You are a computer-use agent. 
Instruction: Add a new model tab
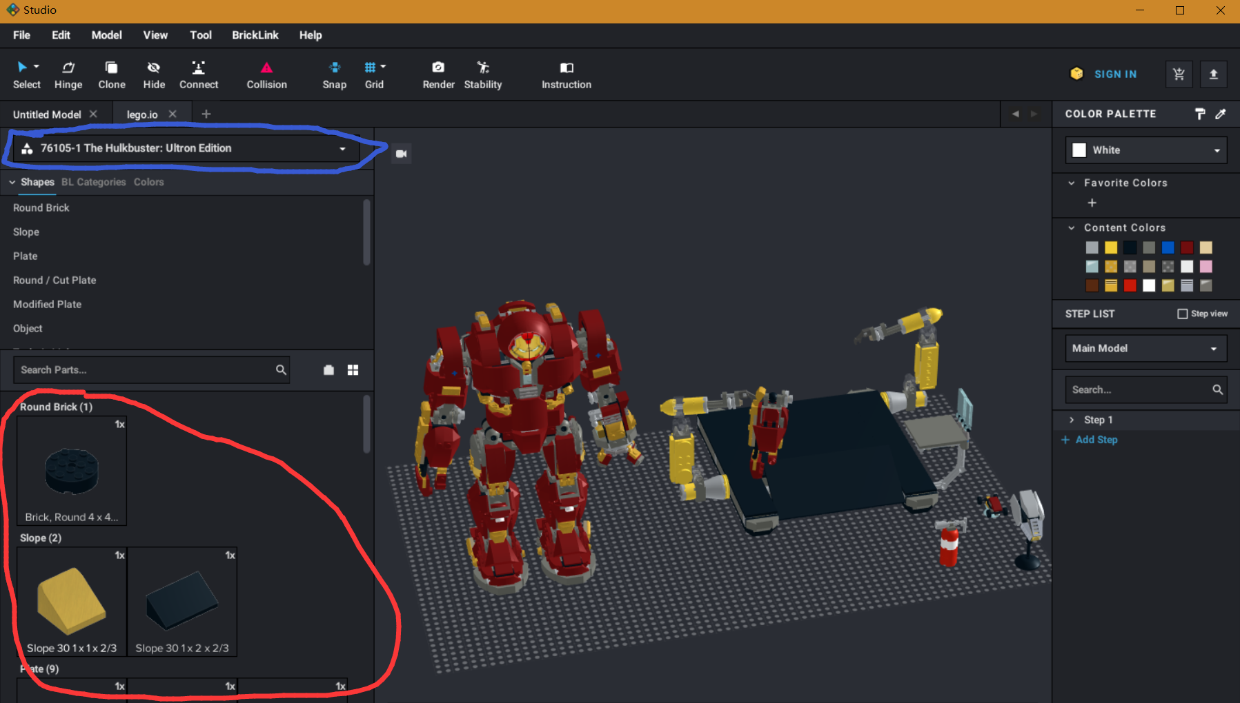[206, 114]
